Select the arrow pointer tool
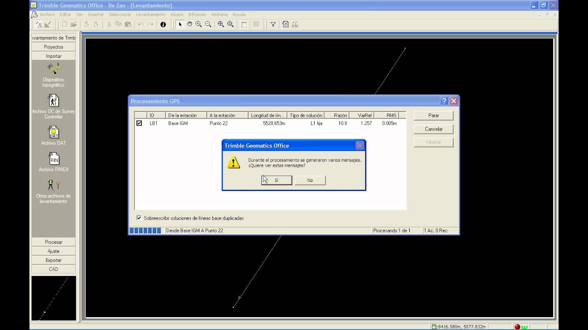This screenshot has height=330, width=588. click(x=180, y=24)
